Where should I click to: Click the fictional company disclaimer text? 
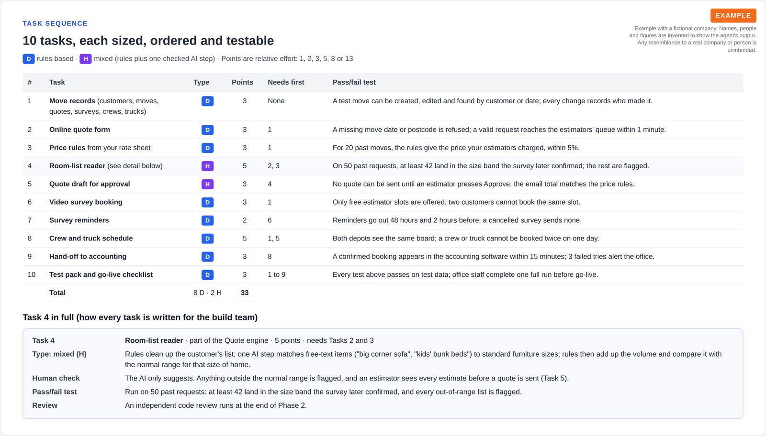coord(693,39)
